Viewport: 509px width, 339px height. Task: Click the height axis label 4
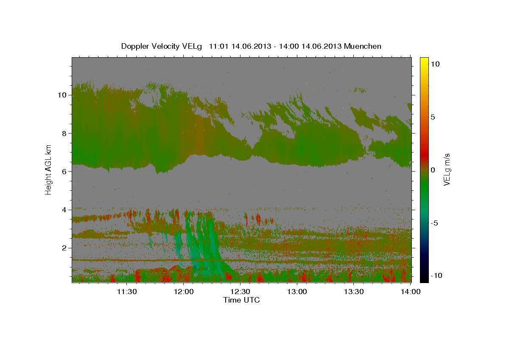[64, 210]
